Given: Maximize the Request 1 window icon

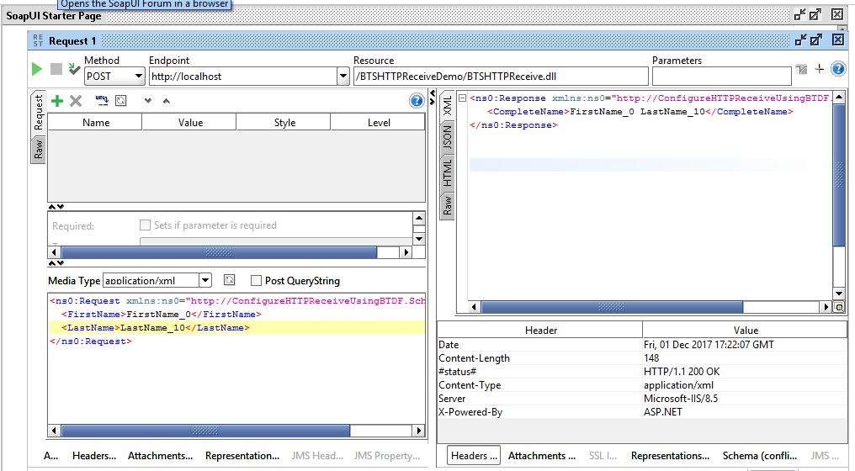Looking at the screenshot, I should click(x=816, y=40).
